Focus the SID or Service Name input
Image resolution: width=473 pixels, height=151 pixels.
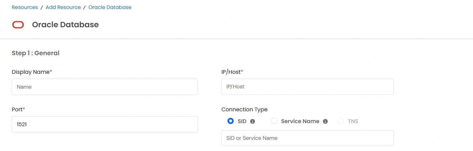point(307,138)
